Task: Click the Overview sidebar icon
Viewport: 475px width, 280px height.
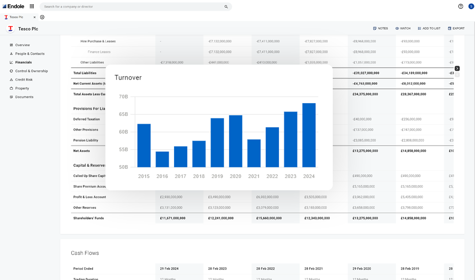Action: [11, 45]
